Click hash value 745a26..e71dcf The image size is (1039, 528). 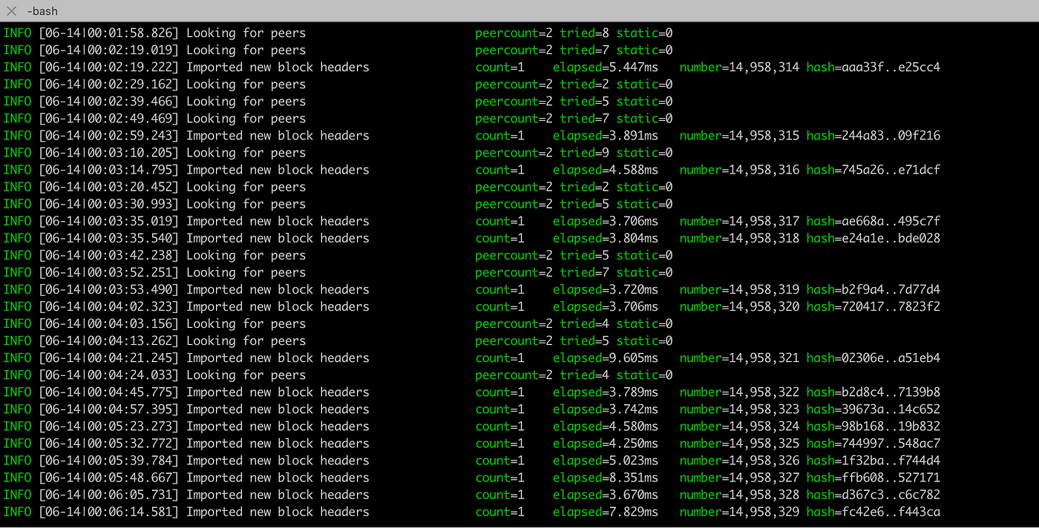(x=890, y=170)
